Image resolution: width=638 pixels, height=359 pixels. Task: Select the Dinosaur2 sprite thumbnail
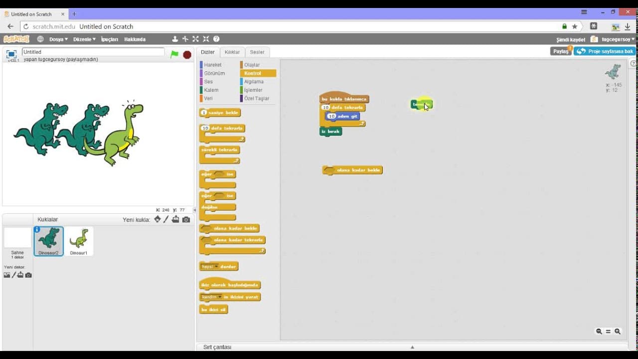49,241
